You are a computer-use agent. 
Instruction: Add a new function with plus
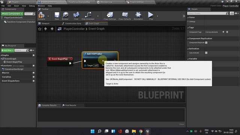[33, 66]
